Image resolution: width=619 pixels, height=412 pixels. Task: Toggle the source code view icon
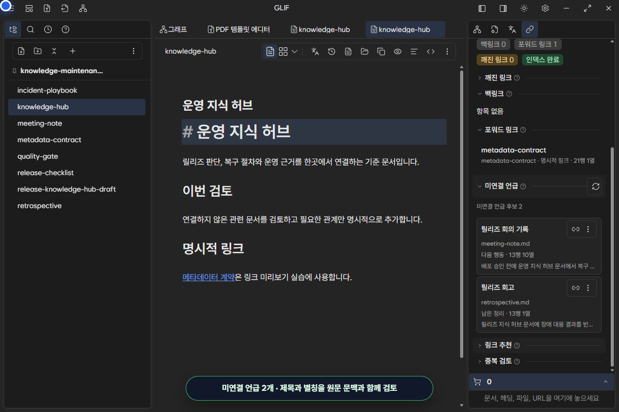(x=431, y=51)
